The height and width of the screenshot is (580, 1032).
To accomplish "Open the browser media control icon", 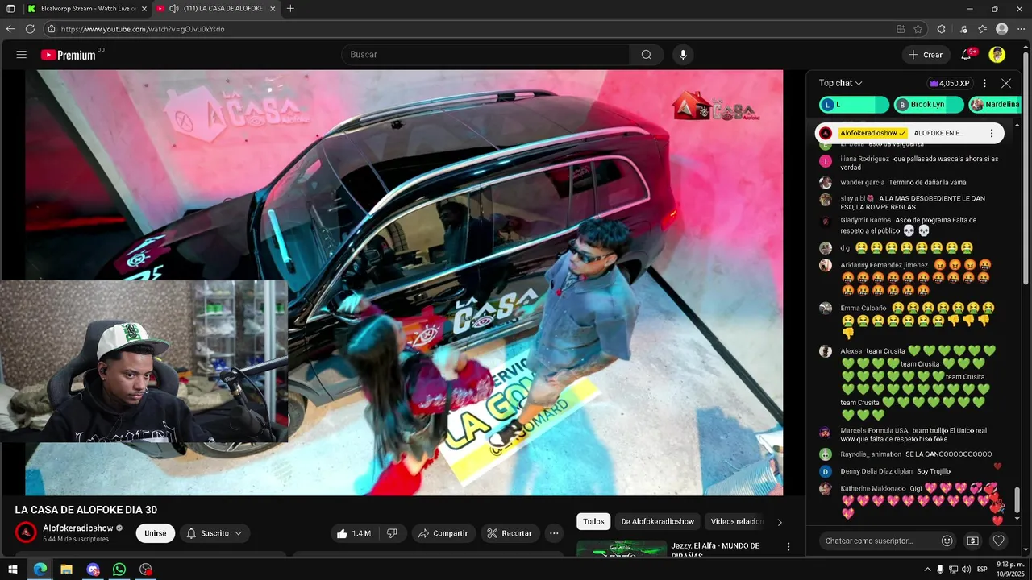I will pos(963,29).
